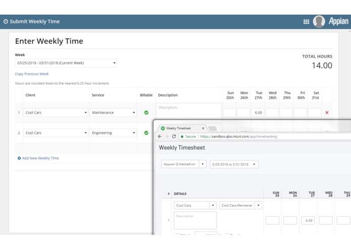Open Cool Cars:Maintenance service dropdown in timesheet
The width and height of the screenshot is (351, 249).
[x=240, y=205]
